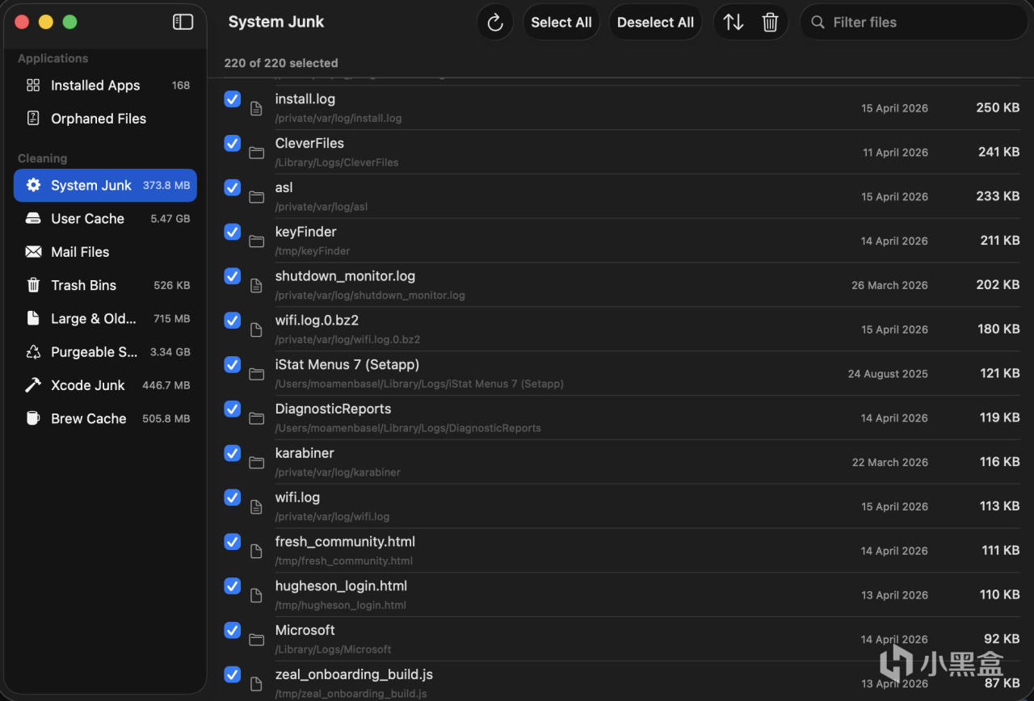Click the Filter files search field
The height and width of the screenshot is (701, 1034).
pos(921,23)
